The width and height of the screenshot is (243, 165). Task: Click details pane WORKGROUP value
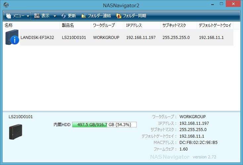click(192, 116)
